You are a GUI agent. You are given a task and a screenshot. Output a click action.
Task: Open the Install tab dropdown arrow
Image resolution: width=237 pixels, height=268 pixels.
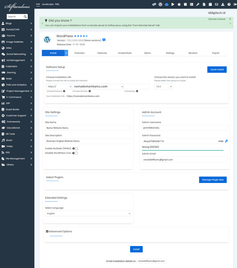(66, 53)
